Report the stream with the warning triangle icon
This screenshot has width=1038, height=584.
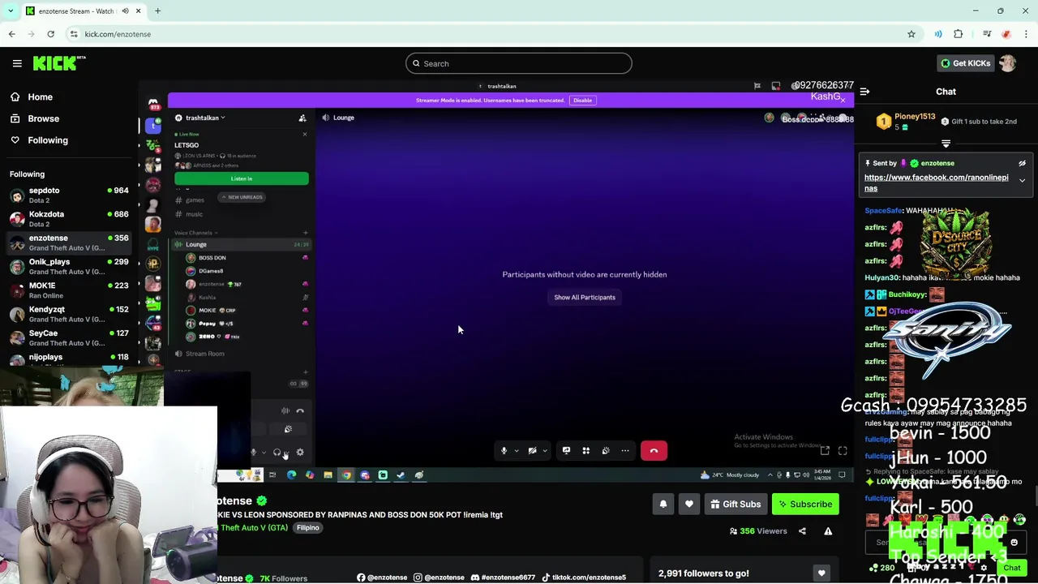pos(828,531)
